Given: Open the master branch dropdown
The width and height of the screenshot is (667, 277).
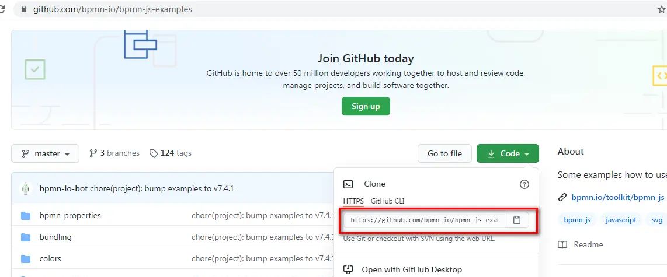Looking at the screenshot, I should click(x=46, y=153).
